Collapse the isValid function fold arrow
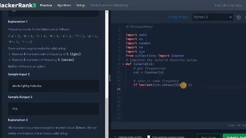246x138 pixels. [x=123, y=64]
